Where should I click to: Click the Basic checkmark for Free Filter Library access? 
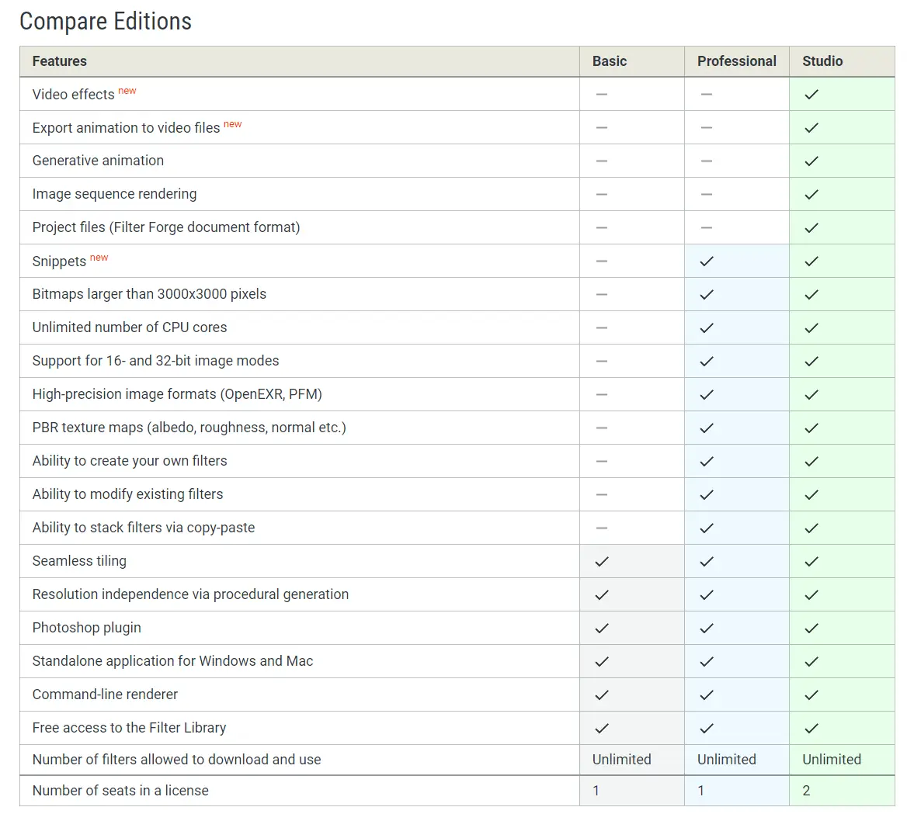[x=600, y=727]
